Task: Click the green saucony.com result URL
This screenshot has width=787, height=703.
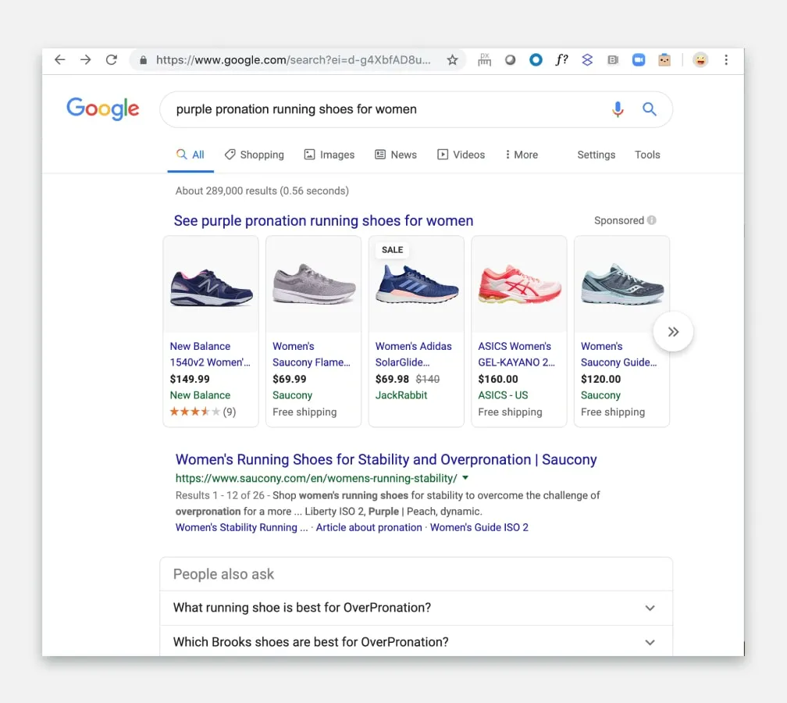Action: 316,478
